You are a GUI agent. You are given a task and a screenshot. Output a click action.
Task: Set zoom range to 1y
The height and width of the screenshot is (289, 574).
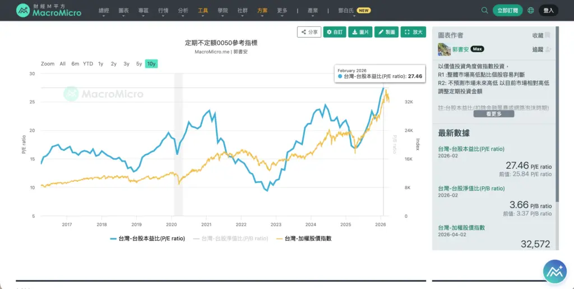coord(101,64)
